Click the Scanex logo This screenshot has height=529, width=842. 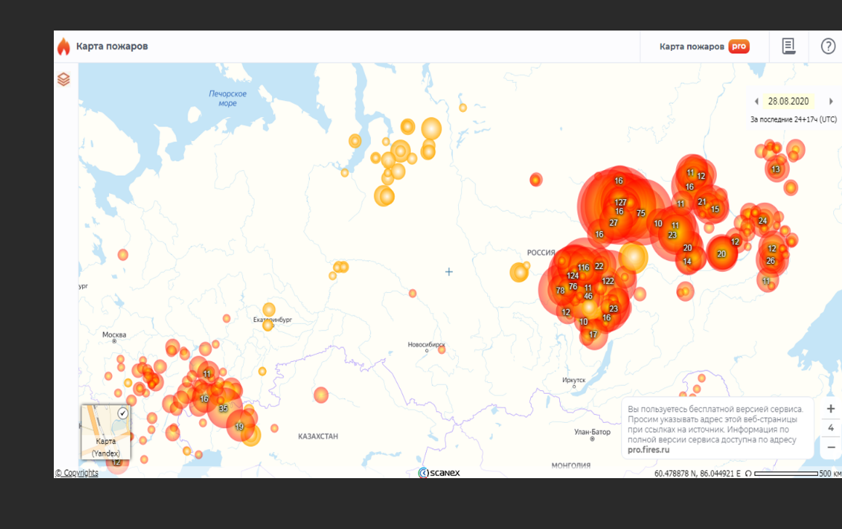(438, 472)
